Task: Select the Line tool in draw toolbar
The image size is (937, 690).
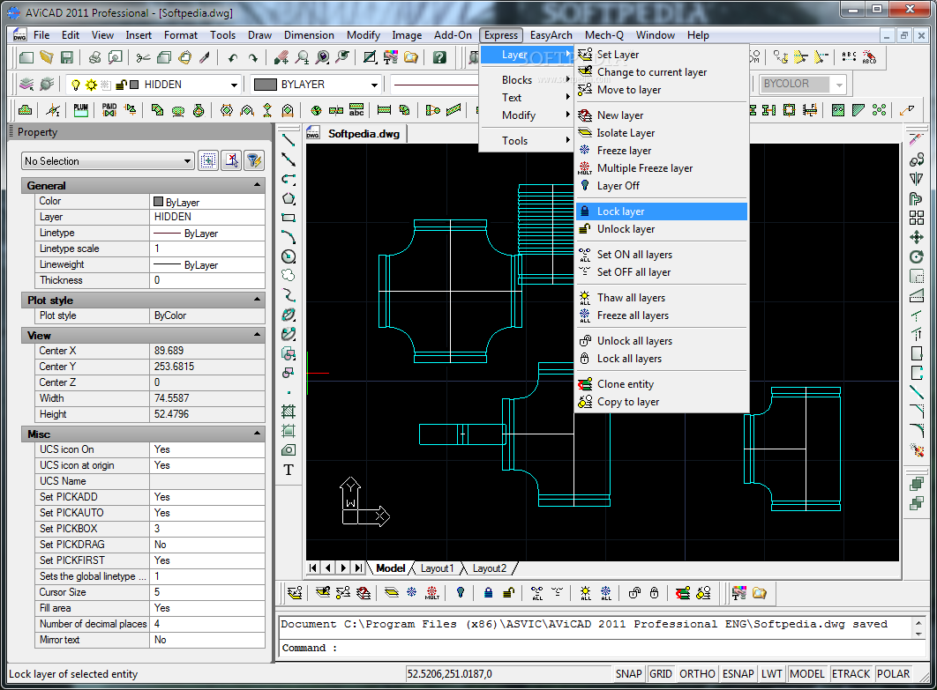Action: (x=289, y=140)
